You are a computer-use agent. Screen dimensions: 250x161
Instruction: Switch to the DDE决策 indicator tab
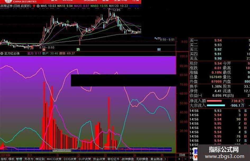click(70, 159)
